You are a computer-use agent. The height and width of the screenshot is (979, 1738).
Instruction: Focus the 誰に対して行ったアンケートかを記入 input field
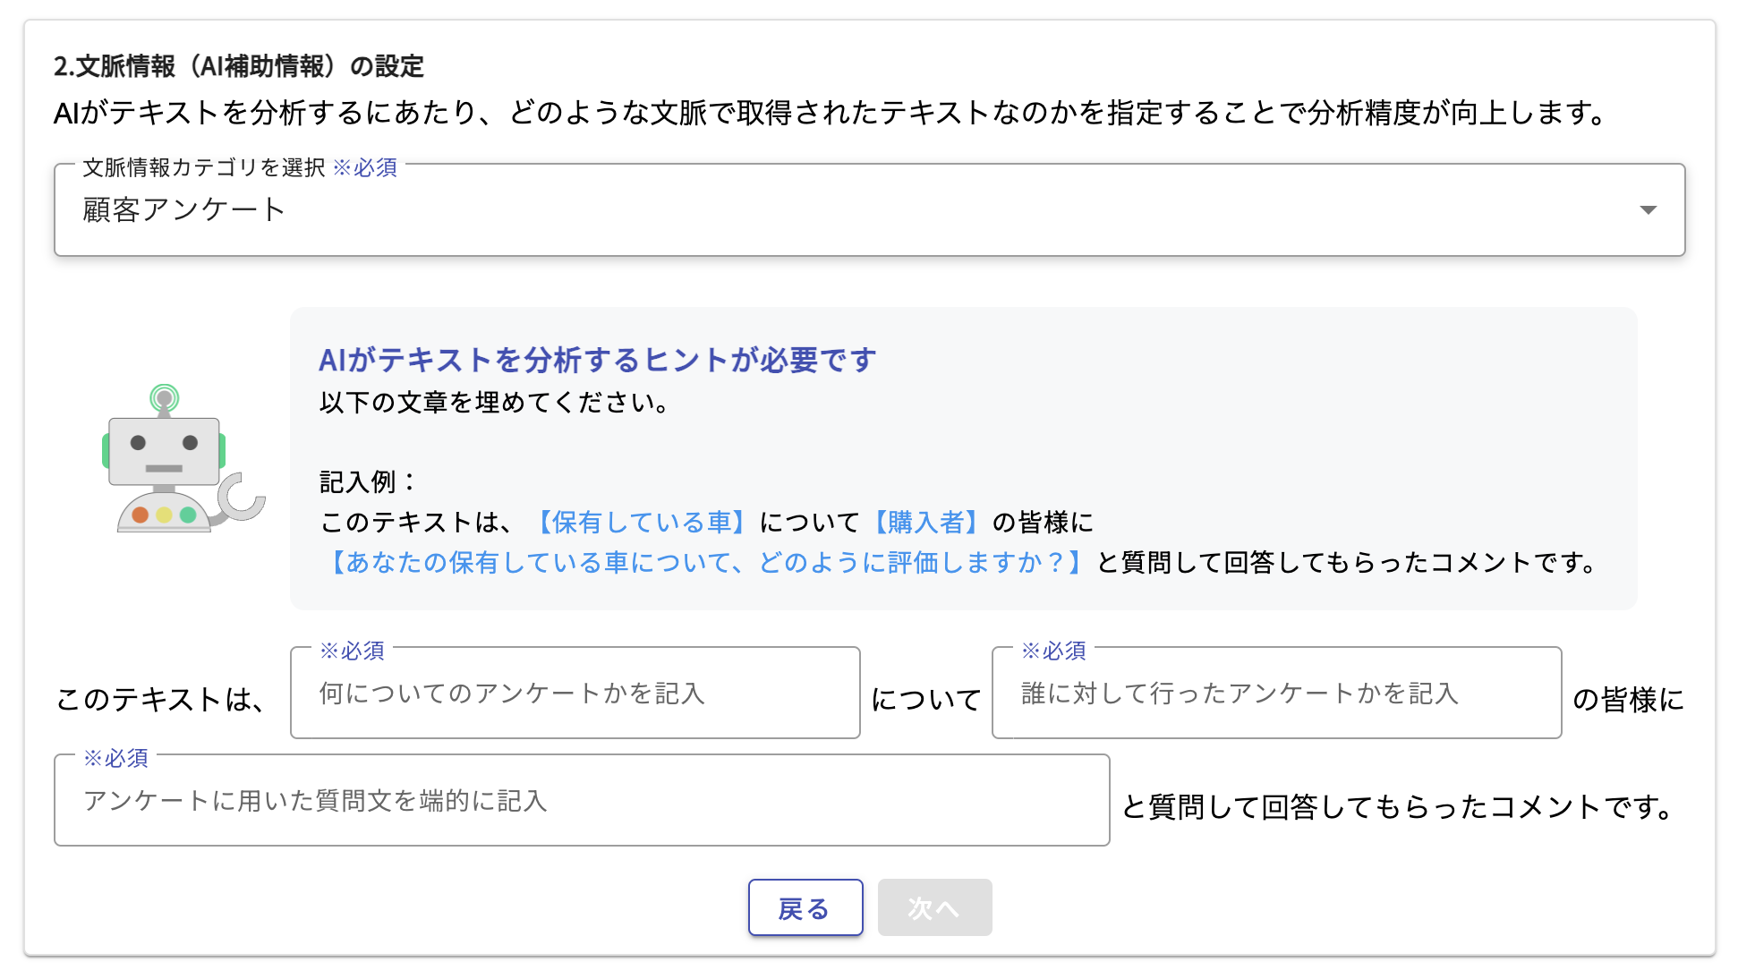pyautogui.click(x=1275, y=694)
